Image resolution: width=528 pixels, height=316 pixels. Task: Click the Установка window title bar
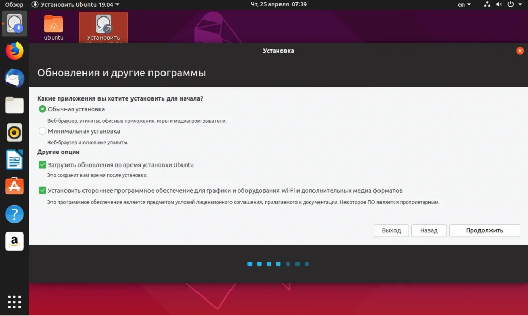point(278,51)
